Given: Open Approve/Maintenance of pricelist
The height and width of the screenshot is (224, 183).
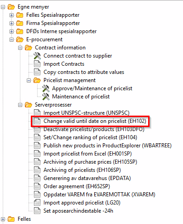Looking at the screenshot, I should tap(92, 88).
